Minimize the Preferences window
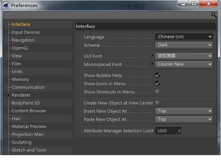The width and height of the screenshot is (221, 161). point(183,4)
